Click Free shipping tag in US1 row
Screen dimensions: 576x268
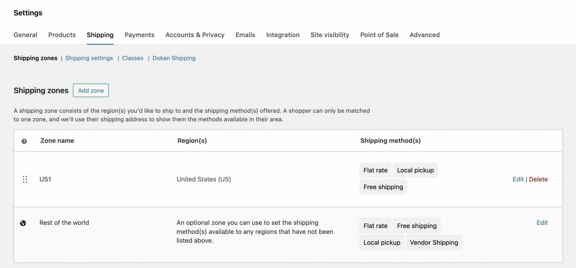point(383,187)
